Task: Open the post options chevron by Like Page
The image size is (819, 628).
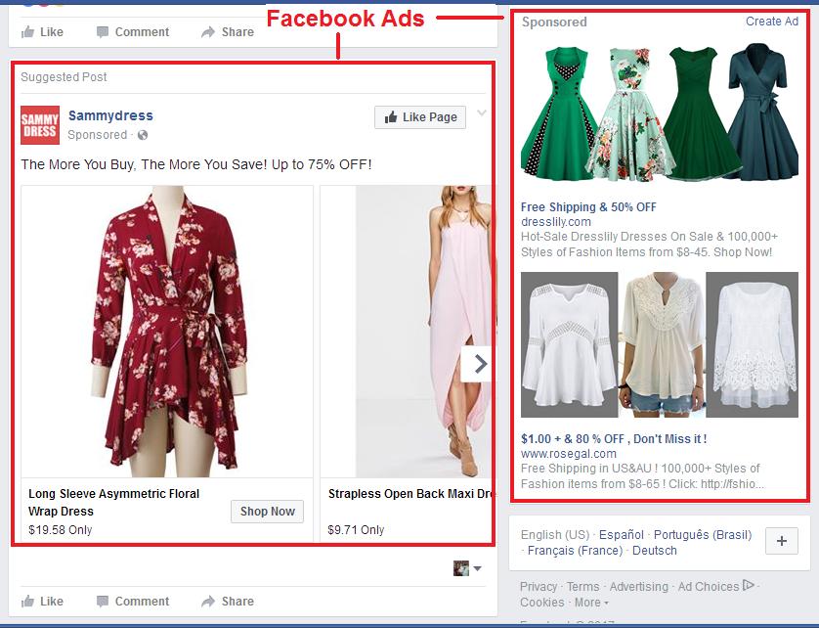Action: click(482, 112)
